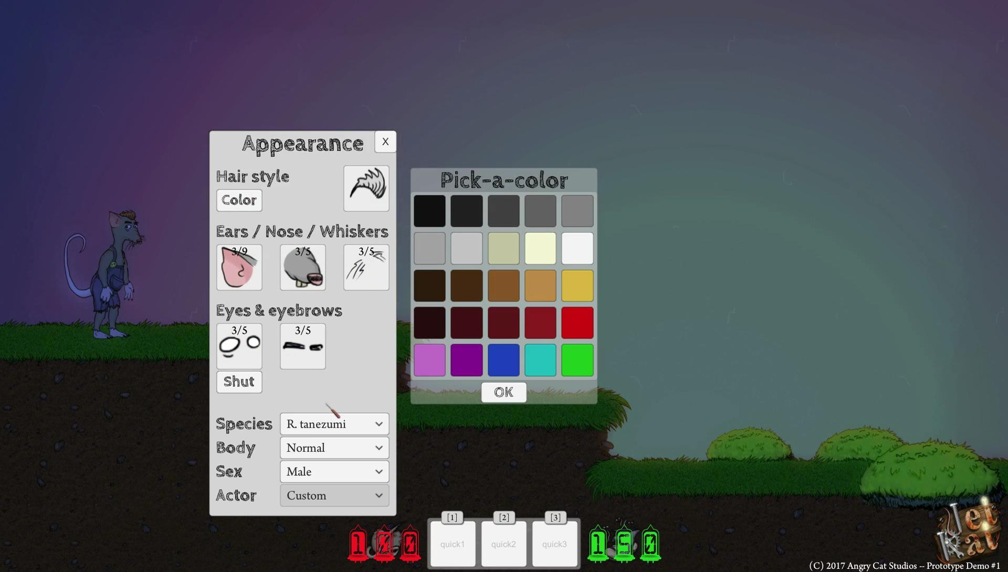Cycle the whiskers style icon
The image size is (1008, 572).
click(366, 267)
